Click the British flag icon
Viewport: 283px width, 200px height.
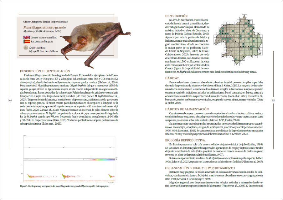(x=27, y=37)
